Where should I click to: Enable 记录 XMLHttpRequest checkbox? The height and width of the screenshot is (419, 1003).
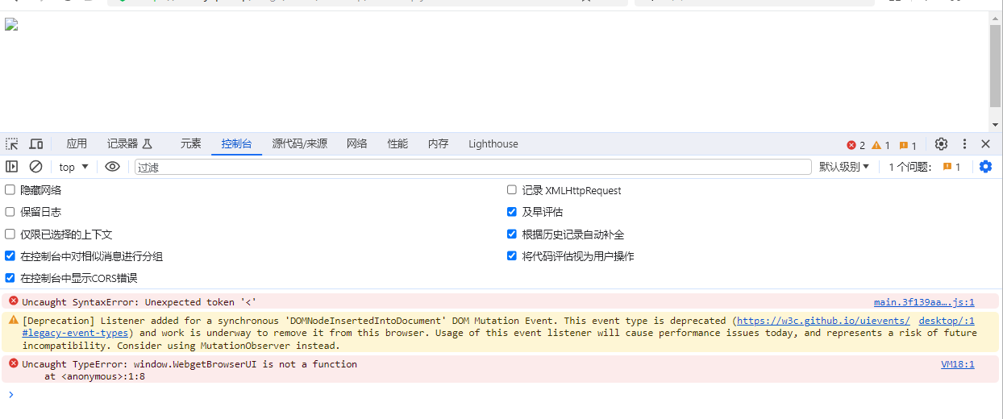(511, 190)
